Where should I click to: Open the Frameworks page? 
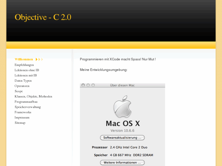23,112
